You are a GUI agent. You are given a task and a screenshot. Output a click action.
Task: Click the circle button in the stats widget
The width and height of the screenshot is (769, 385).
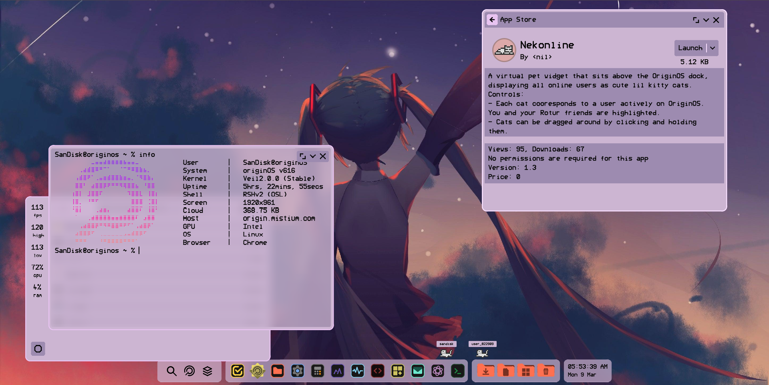tap(38, 349)
